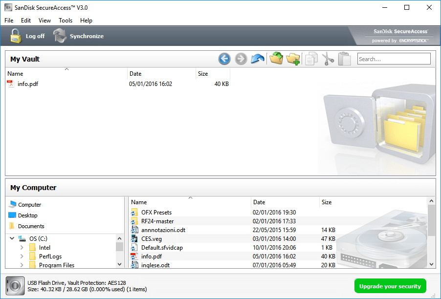The image size is (441, 299).
Task: Select the RF24-master row name
Action: (x=157, y=221)
